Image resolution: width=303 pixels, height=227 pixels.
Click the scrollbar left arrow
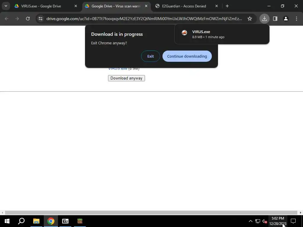click(2, 213)
